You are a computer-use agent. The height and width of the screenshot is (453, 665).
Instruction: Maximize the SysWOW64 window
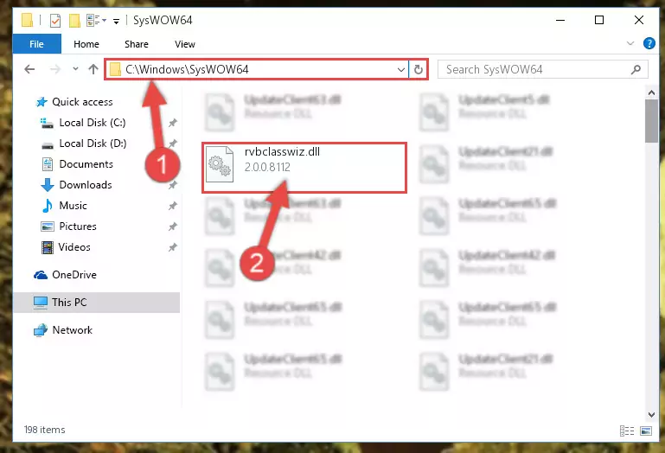coord(599,20)
